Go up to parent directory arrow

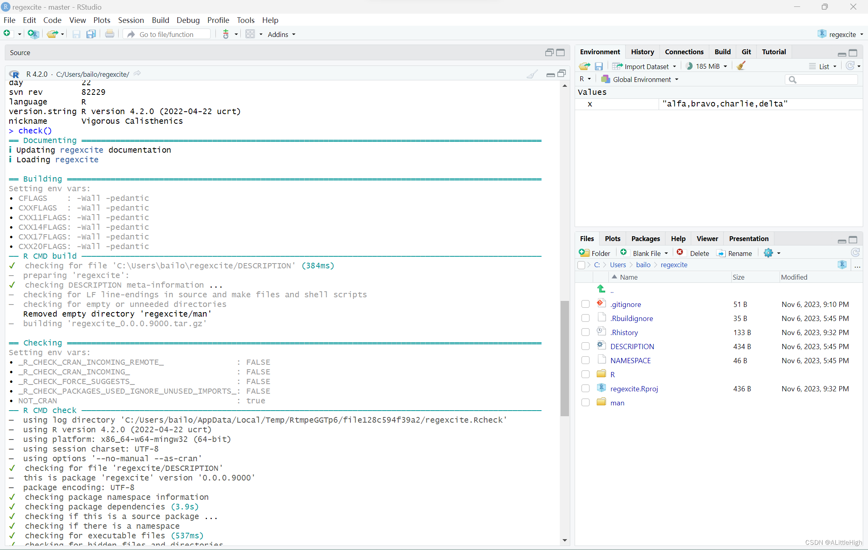[602, 289]
